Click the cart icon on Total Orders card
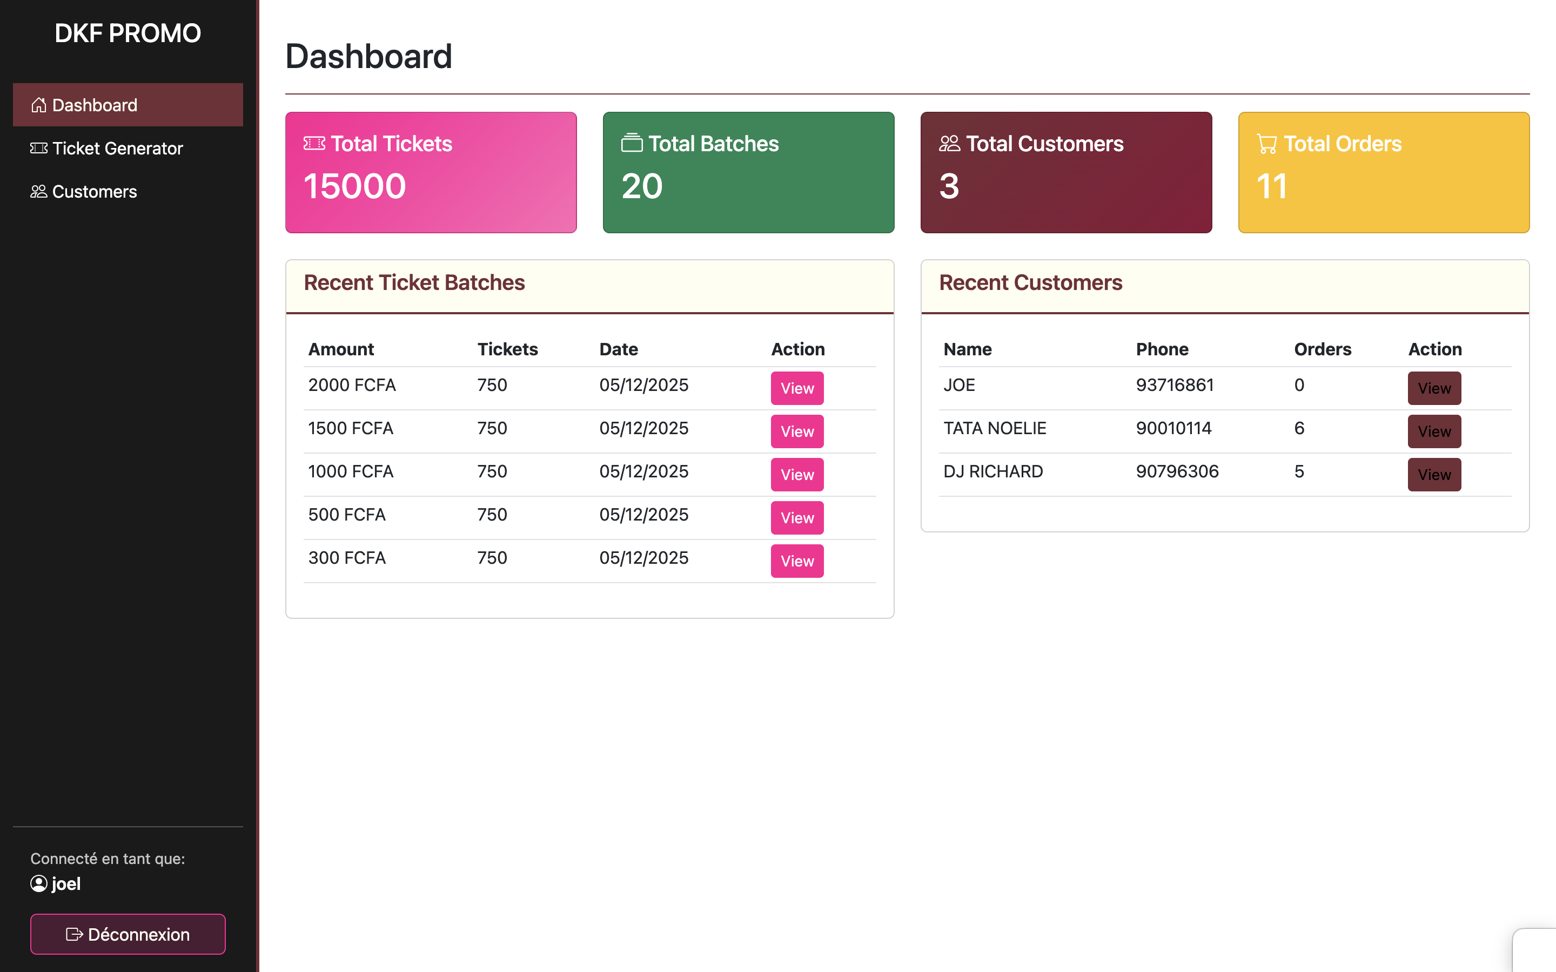This screenshot has height=972, width=1556. (x=1266, y=144)
